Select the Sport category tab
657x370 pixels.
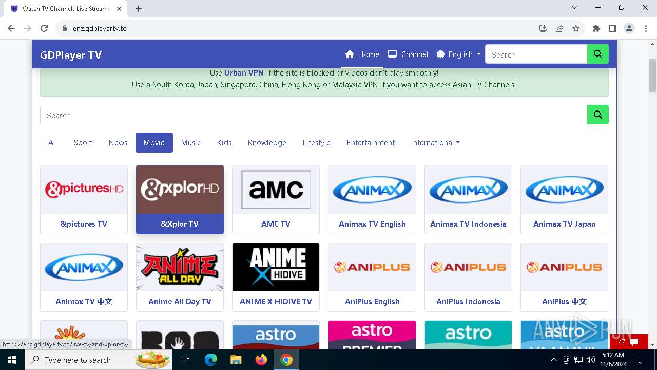[83, 143]
